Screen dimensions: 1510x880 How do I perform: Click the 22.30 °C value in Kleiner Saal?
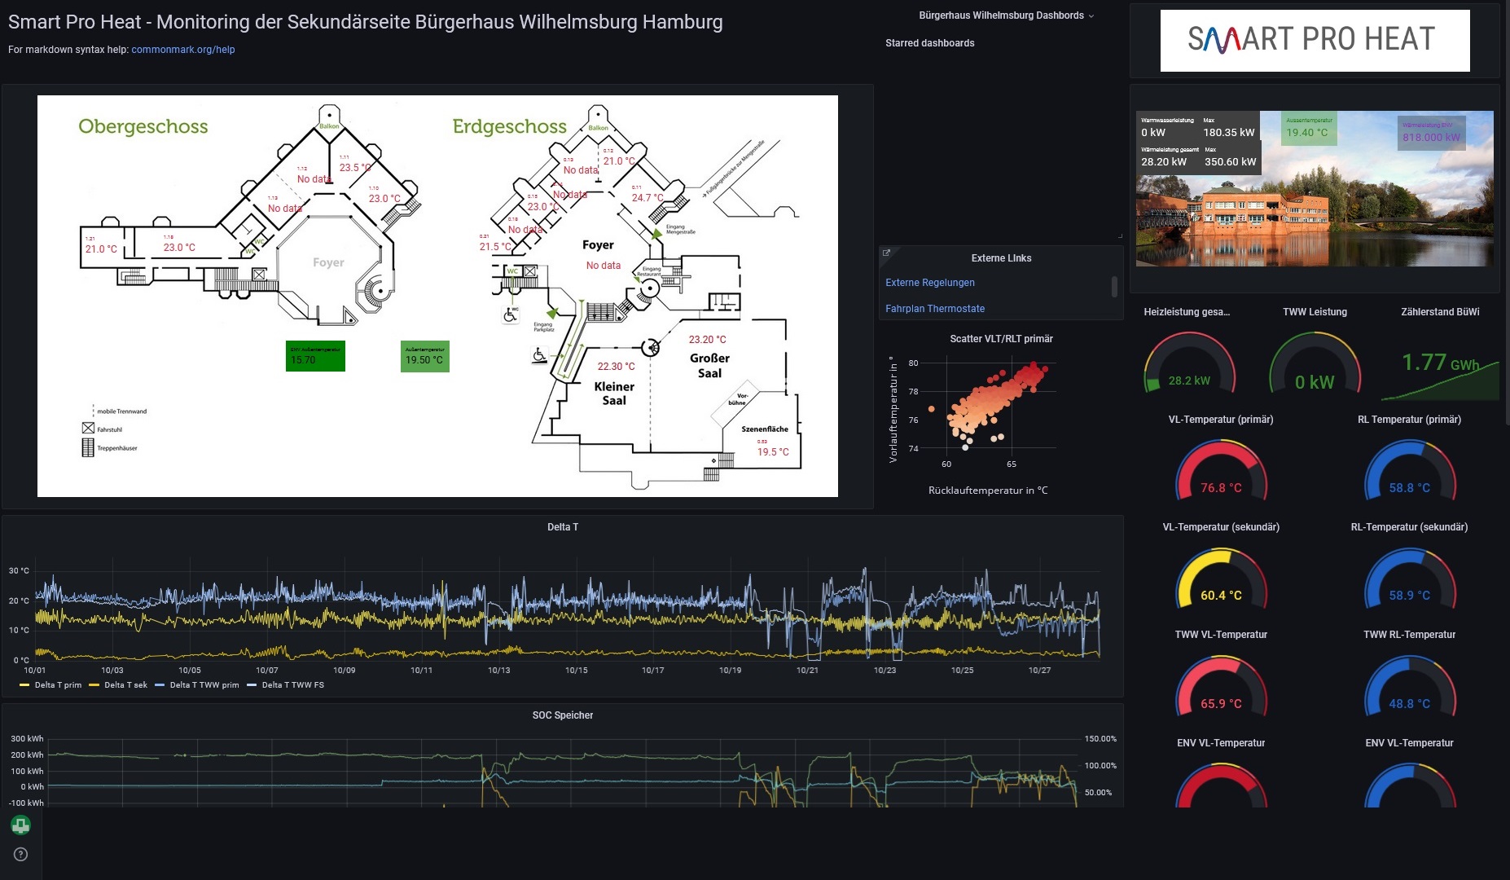[x=616, y=367]
